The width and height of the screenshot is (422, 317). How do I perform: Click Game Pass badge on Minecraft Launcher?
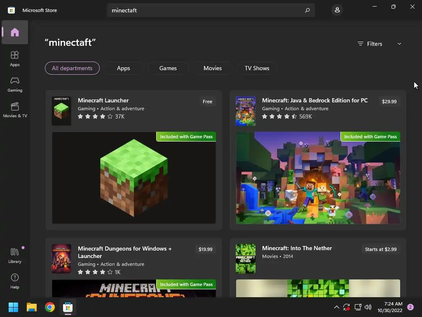[x=186, y=137]
